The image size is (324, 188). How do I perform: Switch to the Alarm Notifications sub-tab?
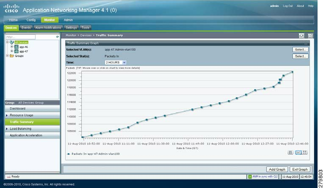[x=49, y=27]
